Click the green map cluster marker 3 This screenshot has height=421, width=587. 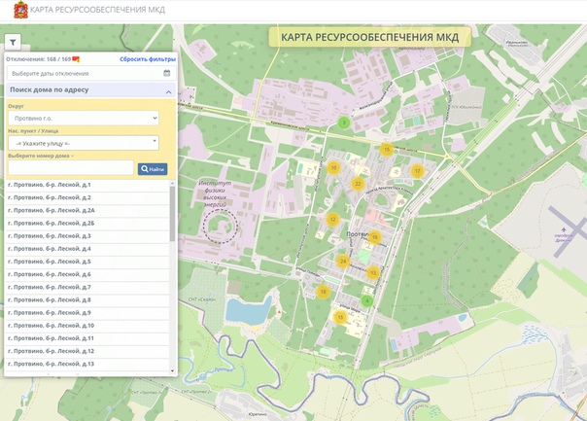tap(343, 123)
